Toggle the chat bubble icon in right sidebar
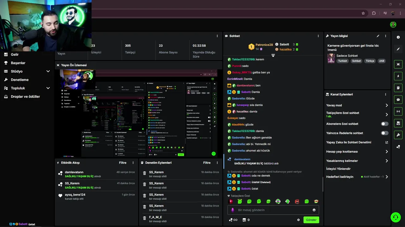This screenshot has width=405, height=227. coord(398,100)
